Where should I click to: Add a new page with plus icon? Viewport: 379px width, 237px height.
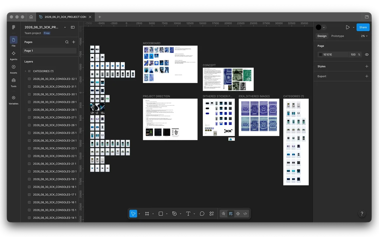(74, 42)
